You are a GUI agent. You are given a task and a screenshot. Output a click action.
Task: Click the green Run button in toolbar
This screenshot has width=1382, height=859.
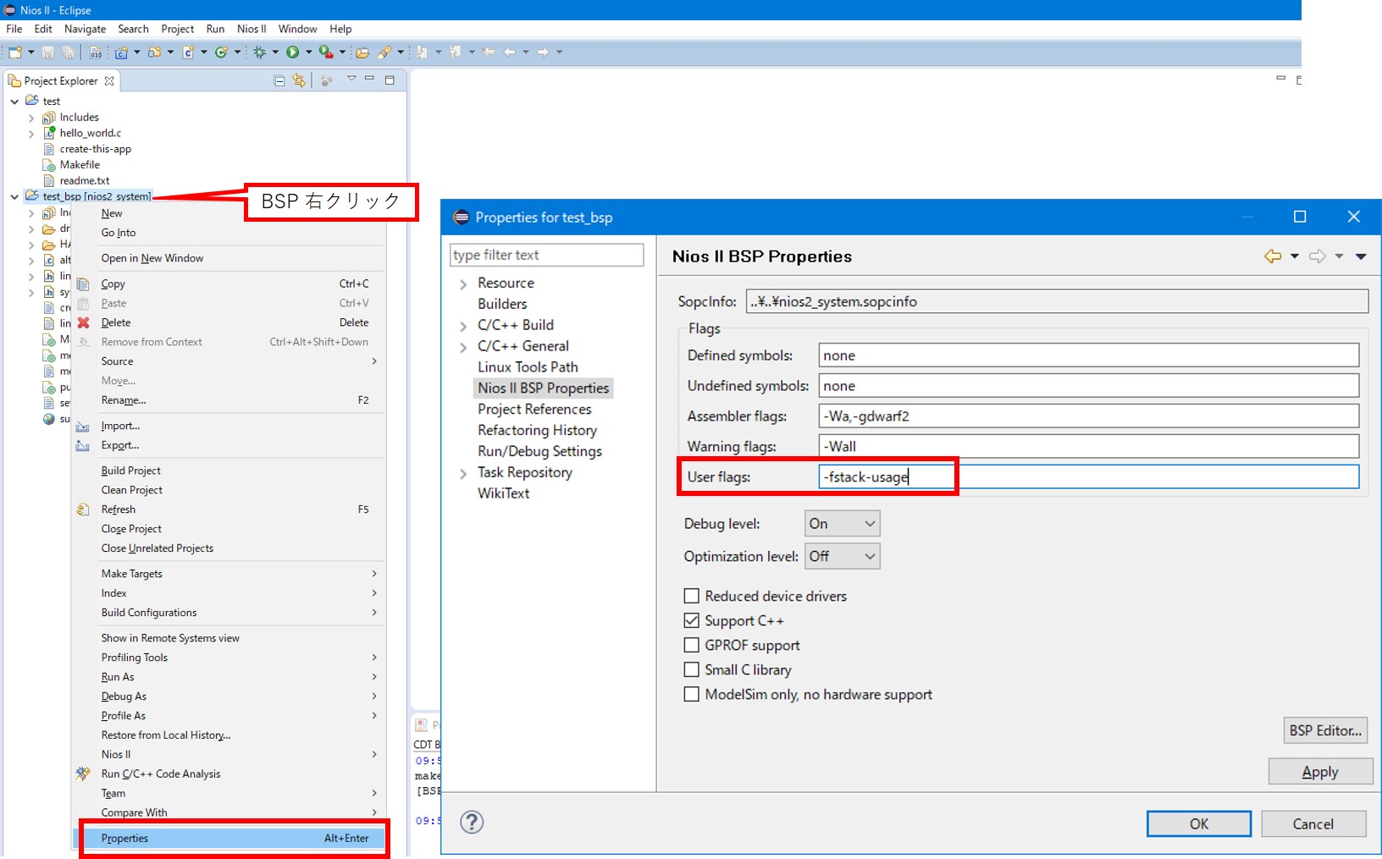292,52
